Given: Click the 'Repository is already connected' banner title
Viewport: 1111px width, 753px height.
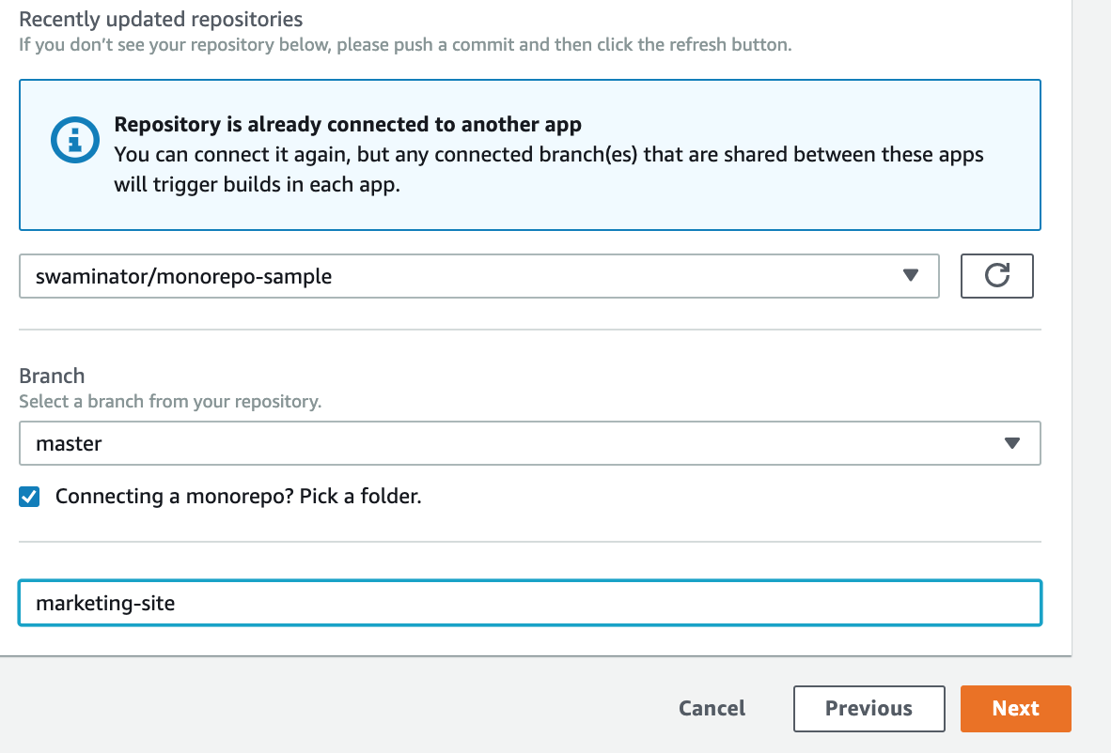Looking at the screenshot, I should click(348, 125).
